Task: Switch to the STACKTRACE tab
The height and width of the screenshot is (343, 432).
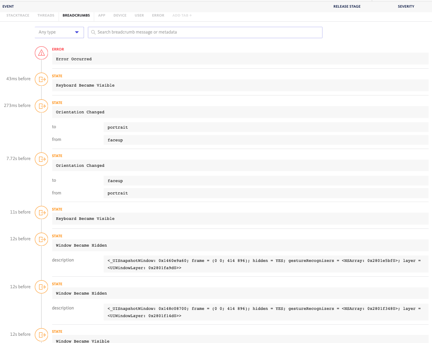Action: (x=18, y=15)
